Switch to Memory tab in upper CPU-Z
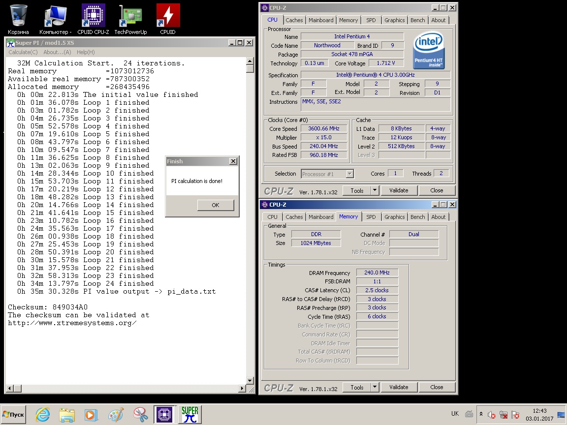The width and height of the screenshot is (567, 425). point(348,20)
